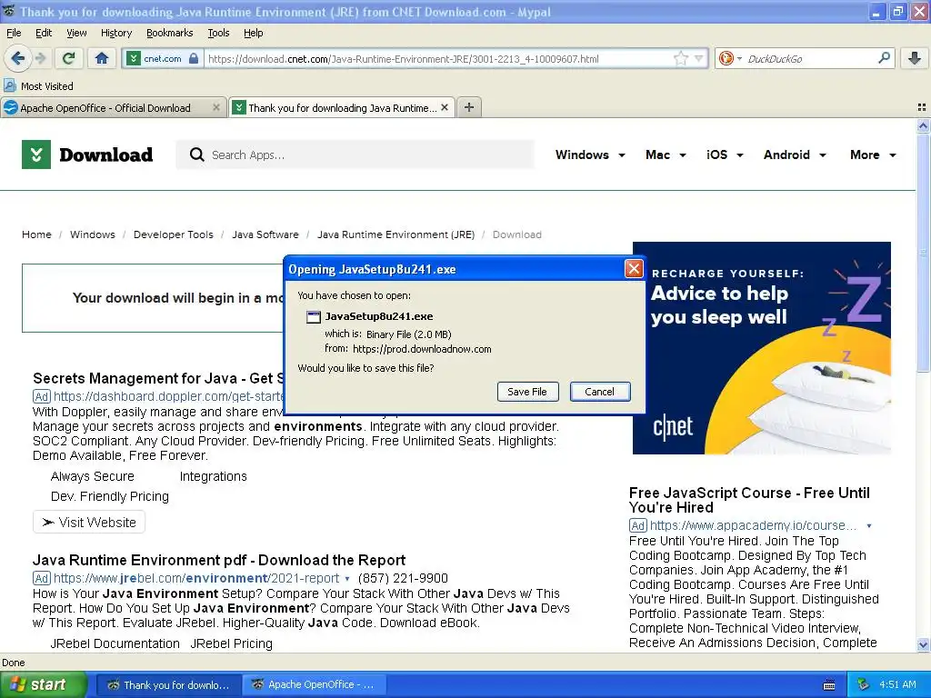The width and height of the screenshot is (931, 698).
Task: Open the File menu
Action: pos(14,33)
